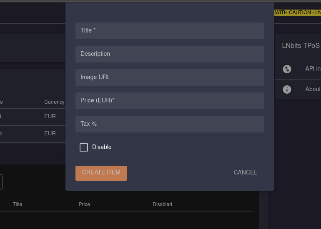Click the yellow caution warning banner
This screenshot has height=229, width=321.
coord(297,13)
